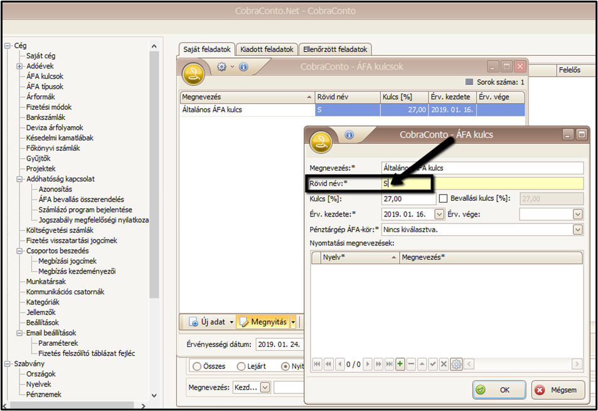Click the next record arrow icon
Image resolution: width=598 pixels, height=411 pixels.
coord(368,364)
